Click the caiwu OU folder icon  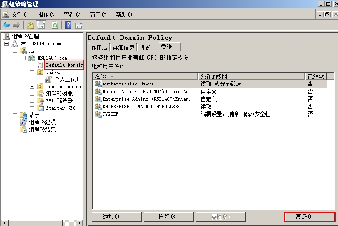tap(40, 72)
